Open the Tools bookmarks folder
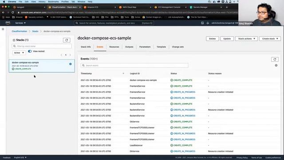The image size is (284, 160). point(125,17)
